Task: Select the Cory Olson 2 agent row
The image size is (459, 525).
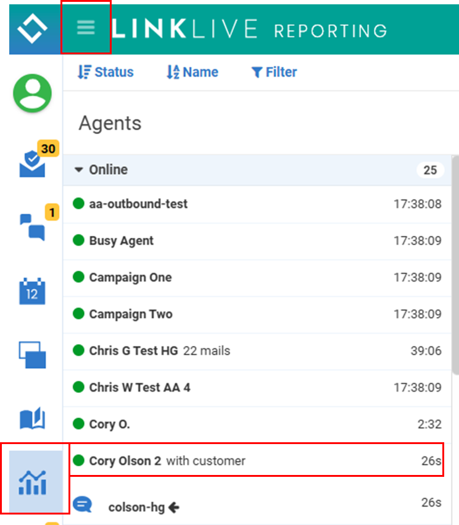Action: point(256,460)
